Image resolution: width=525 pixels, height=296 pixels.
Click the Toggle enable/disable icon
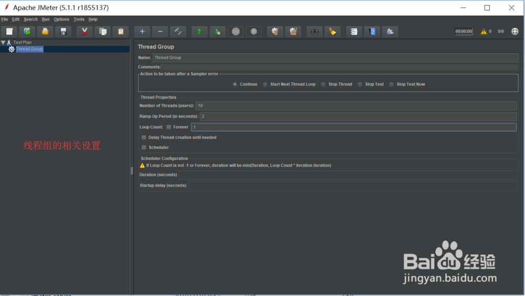[178, 31]
